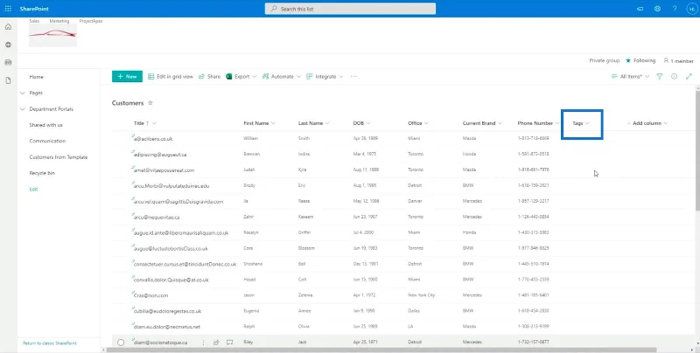Open the a@aclibero.co.uk item
700x353 pixels.
153,139
